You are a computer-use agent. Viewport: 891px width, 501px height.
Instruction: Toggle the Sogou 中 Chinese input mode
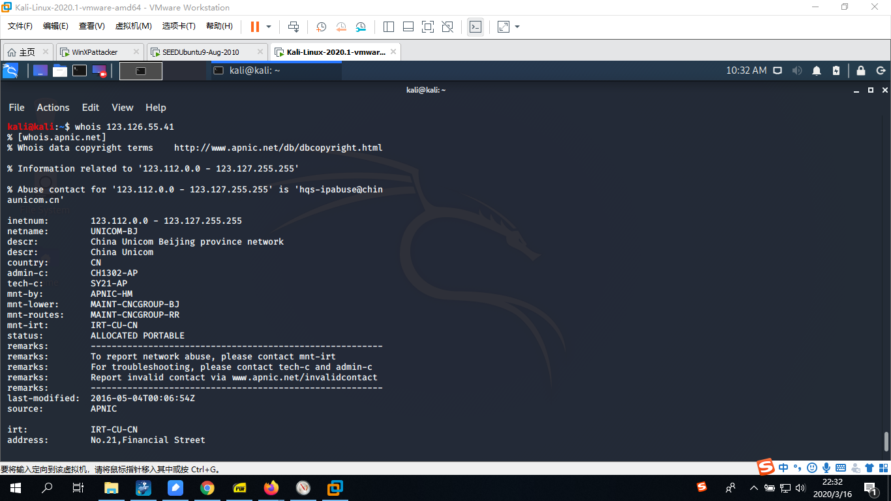click(x=783, y=467)
